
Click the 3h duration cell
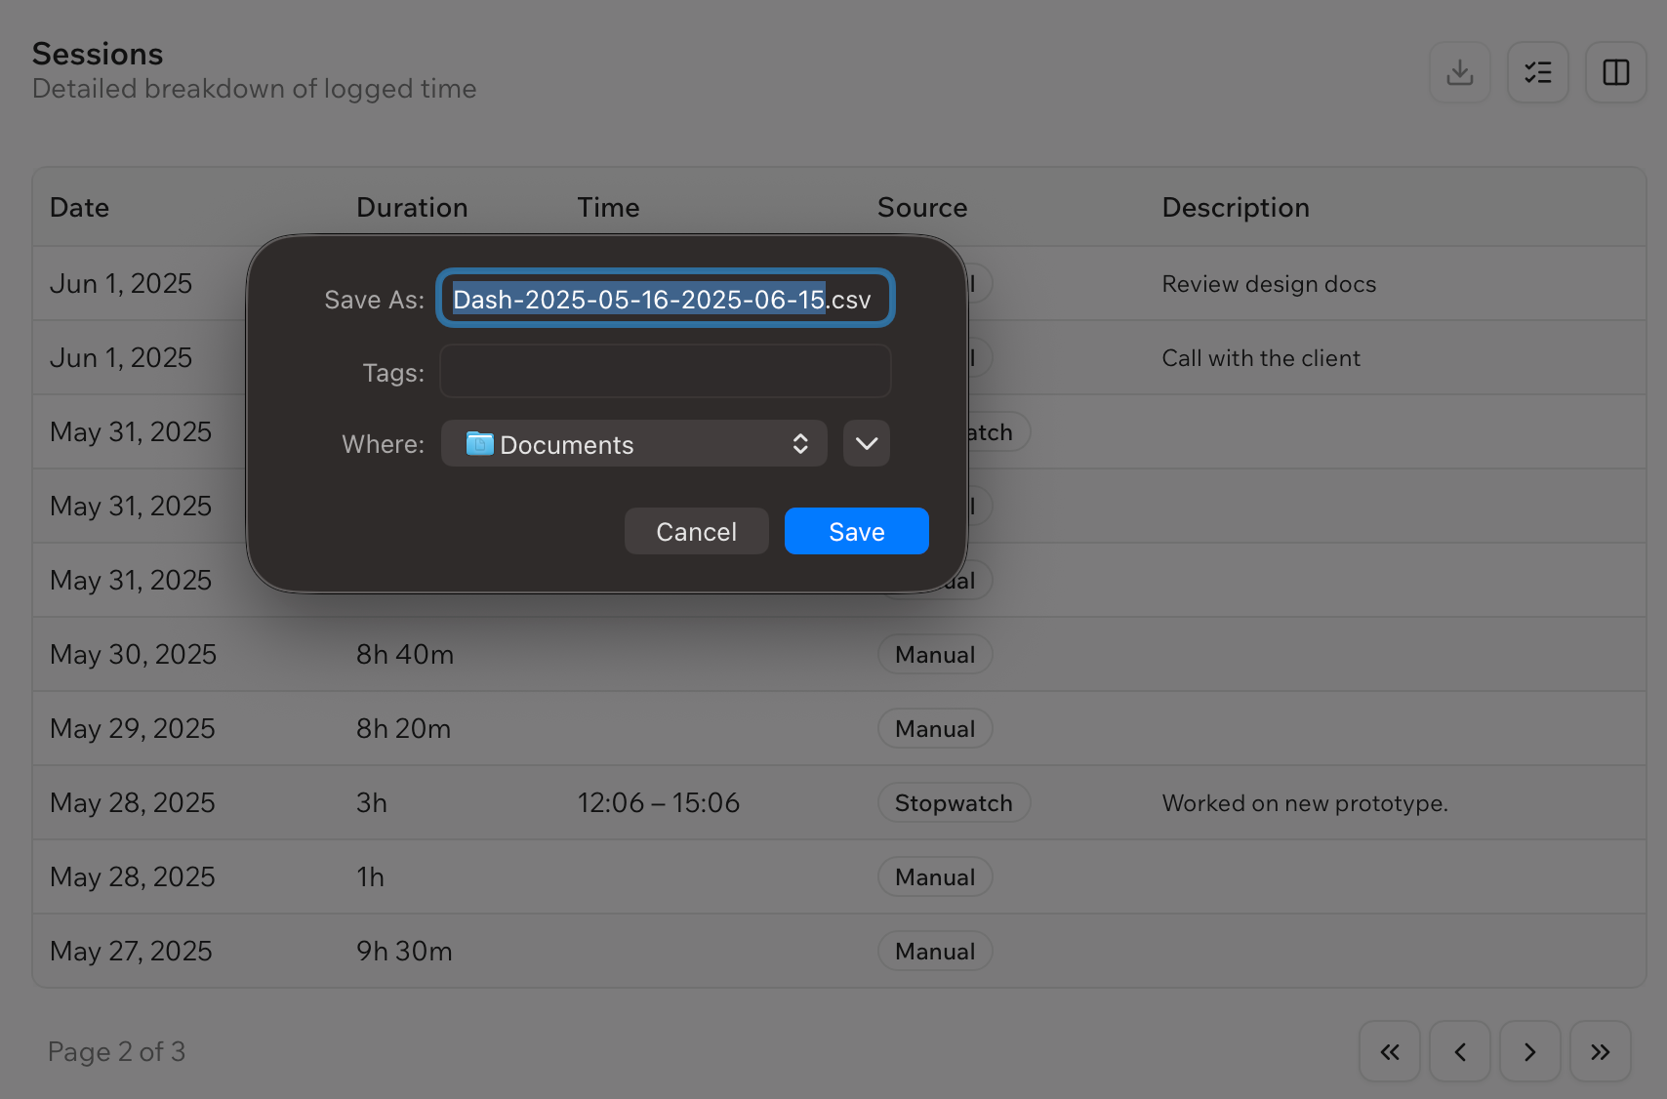tap(372, 803)
